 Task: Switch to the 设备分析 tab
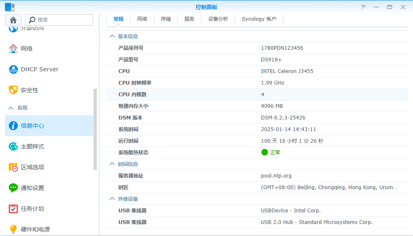coord(218,19)
